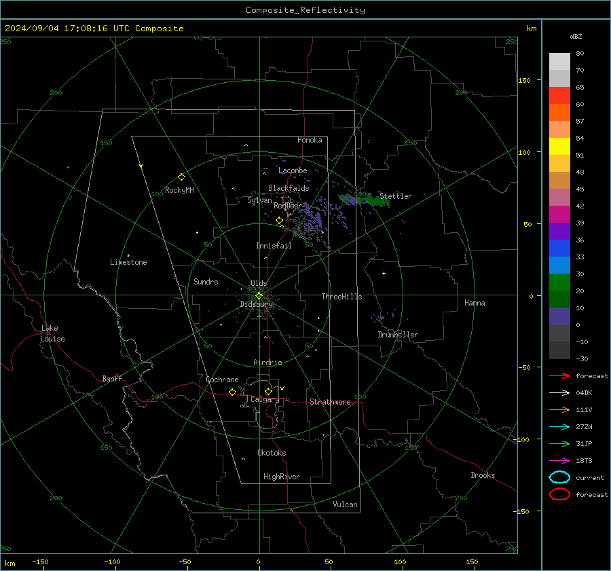Image resolution: width=611 pixels, height=571 pixels.
Task: Click the Drumheller town label
Action: (398, 335)
